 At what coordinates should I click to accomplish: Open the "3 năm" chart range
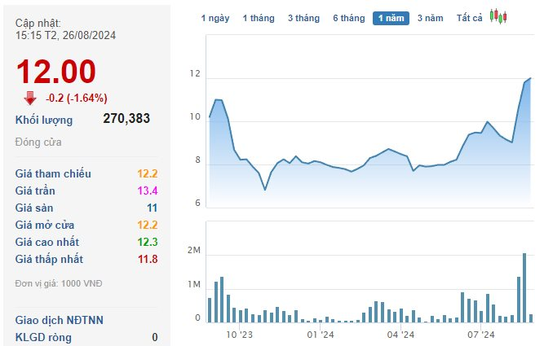pos(430,18)
